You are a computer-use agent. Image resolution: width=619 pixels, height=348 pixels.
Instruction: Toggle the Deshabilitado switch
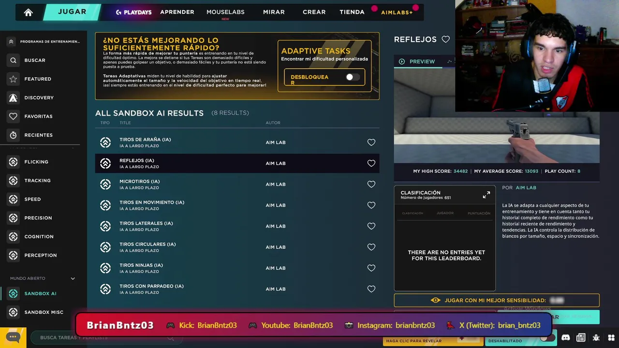point(546,338)
